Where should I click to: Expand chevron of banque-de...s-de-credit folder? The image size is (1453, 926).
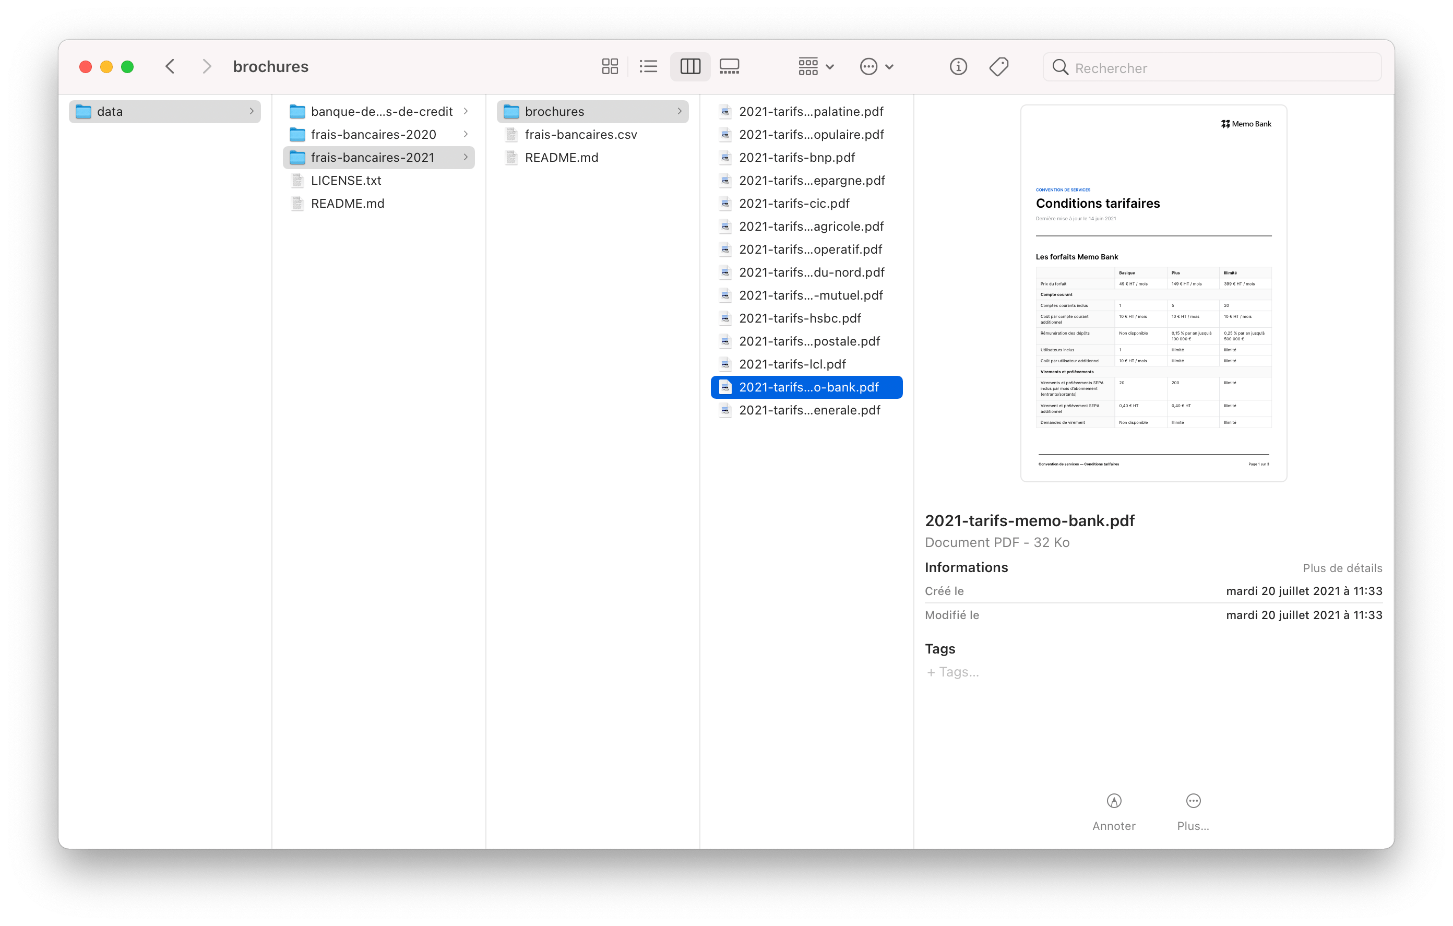pyautogui.click(x=465, y=112)
